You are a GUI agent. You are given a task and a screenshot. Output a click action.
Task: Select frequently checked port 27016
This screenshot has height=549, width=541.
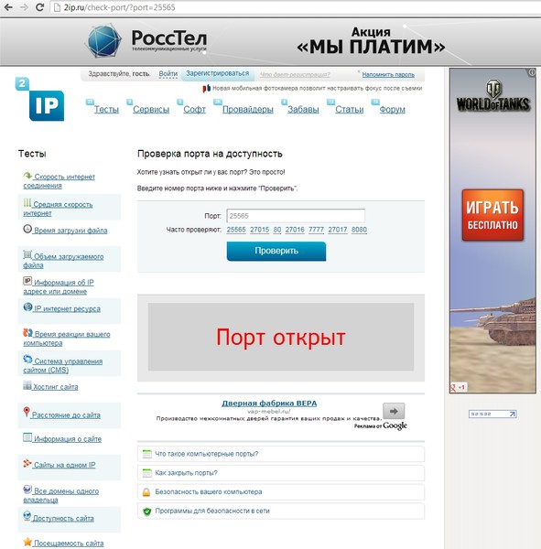(295, 230)
